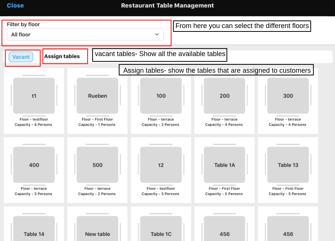Click 'Floor - terrace' under table 300
The height and width of the screenshot is (241, 335).
click(x=288, y=119)
